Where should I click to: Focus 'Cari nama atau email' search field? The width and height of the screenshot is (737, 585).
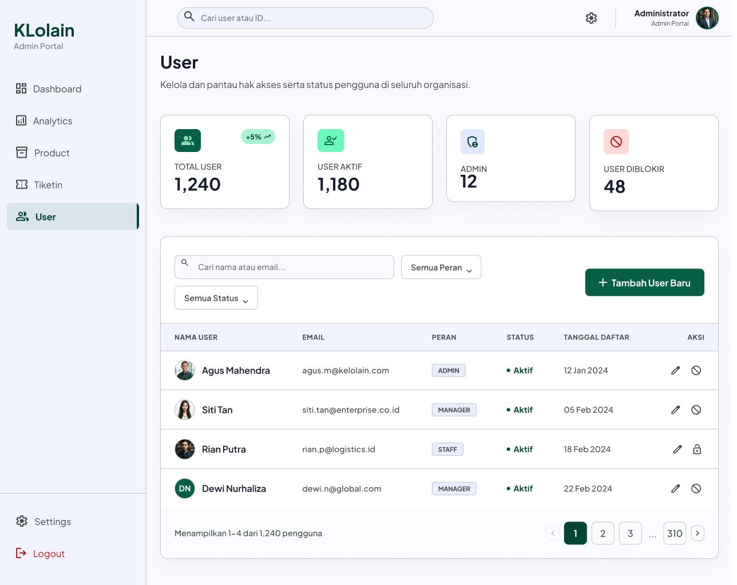[x=284, y=267]
